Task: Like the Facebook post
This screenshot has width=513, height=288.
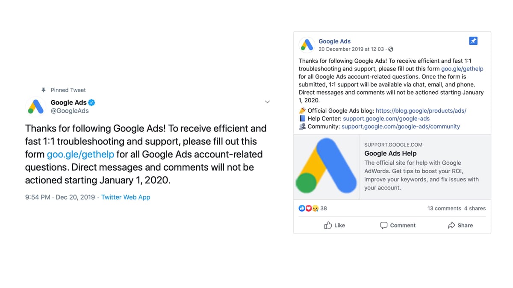Action: click(335, 225)
